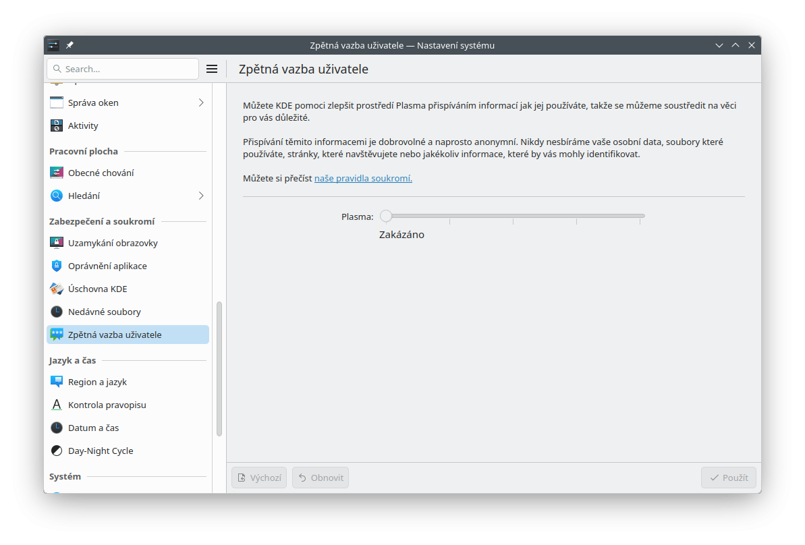The image size is (805, 545).
Task: Open the naše pravidla soukromí link
Action: [363, 178]
